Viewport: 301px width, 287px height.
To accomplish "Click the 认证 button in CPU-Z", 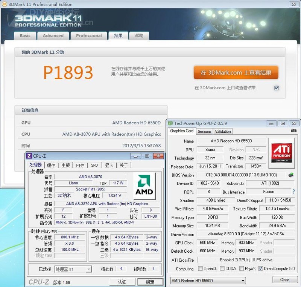I will tap(122, 282).
